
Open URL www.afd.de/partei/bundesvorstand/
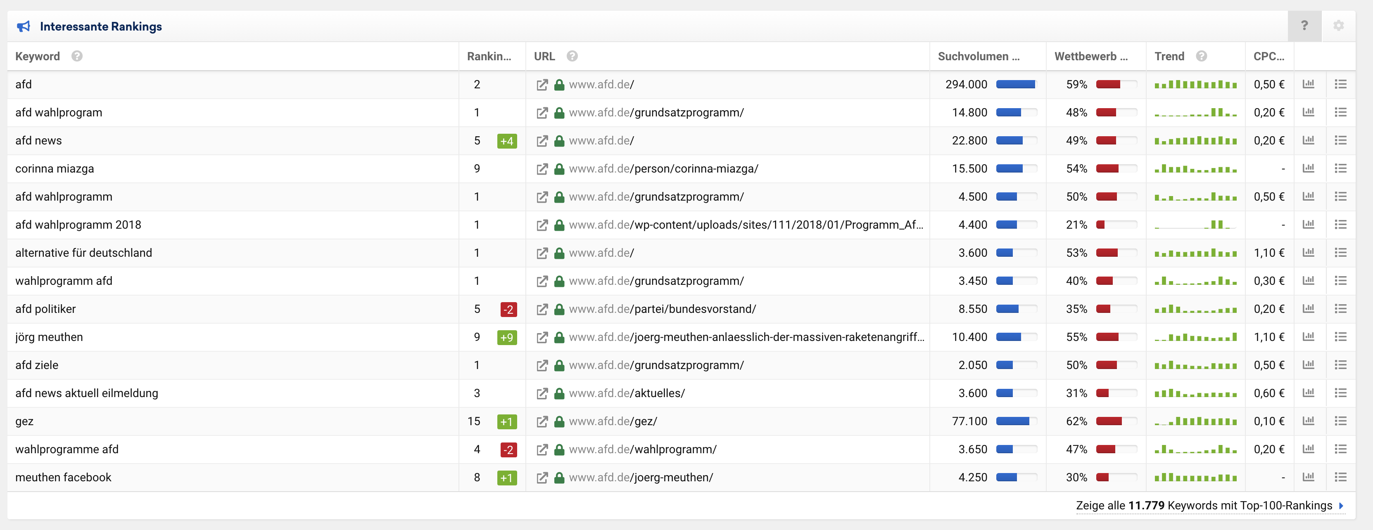(663, 309)
